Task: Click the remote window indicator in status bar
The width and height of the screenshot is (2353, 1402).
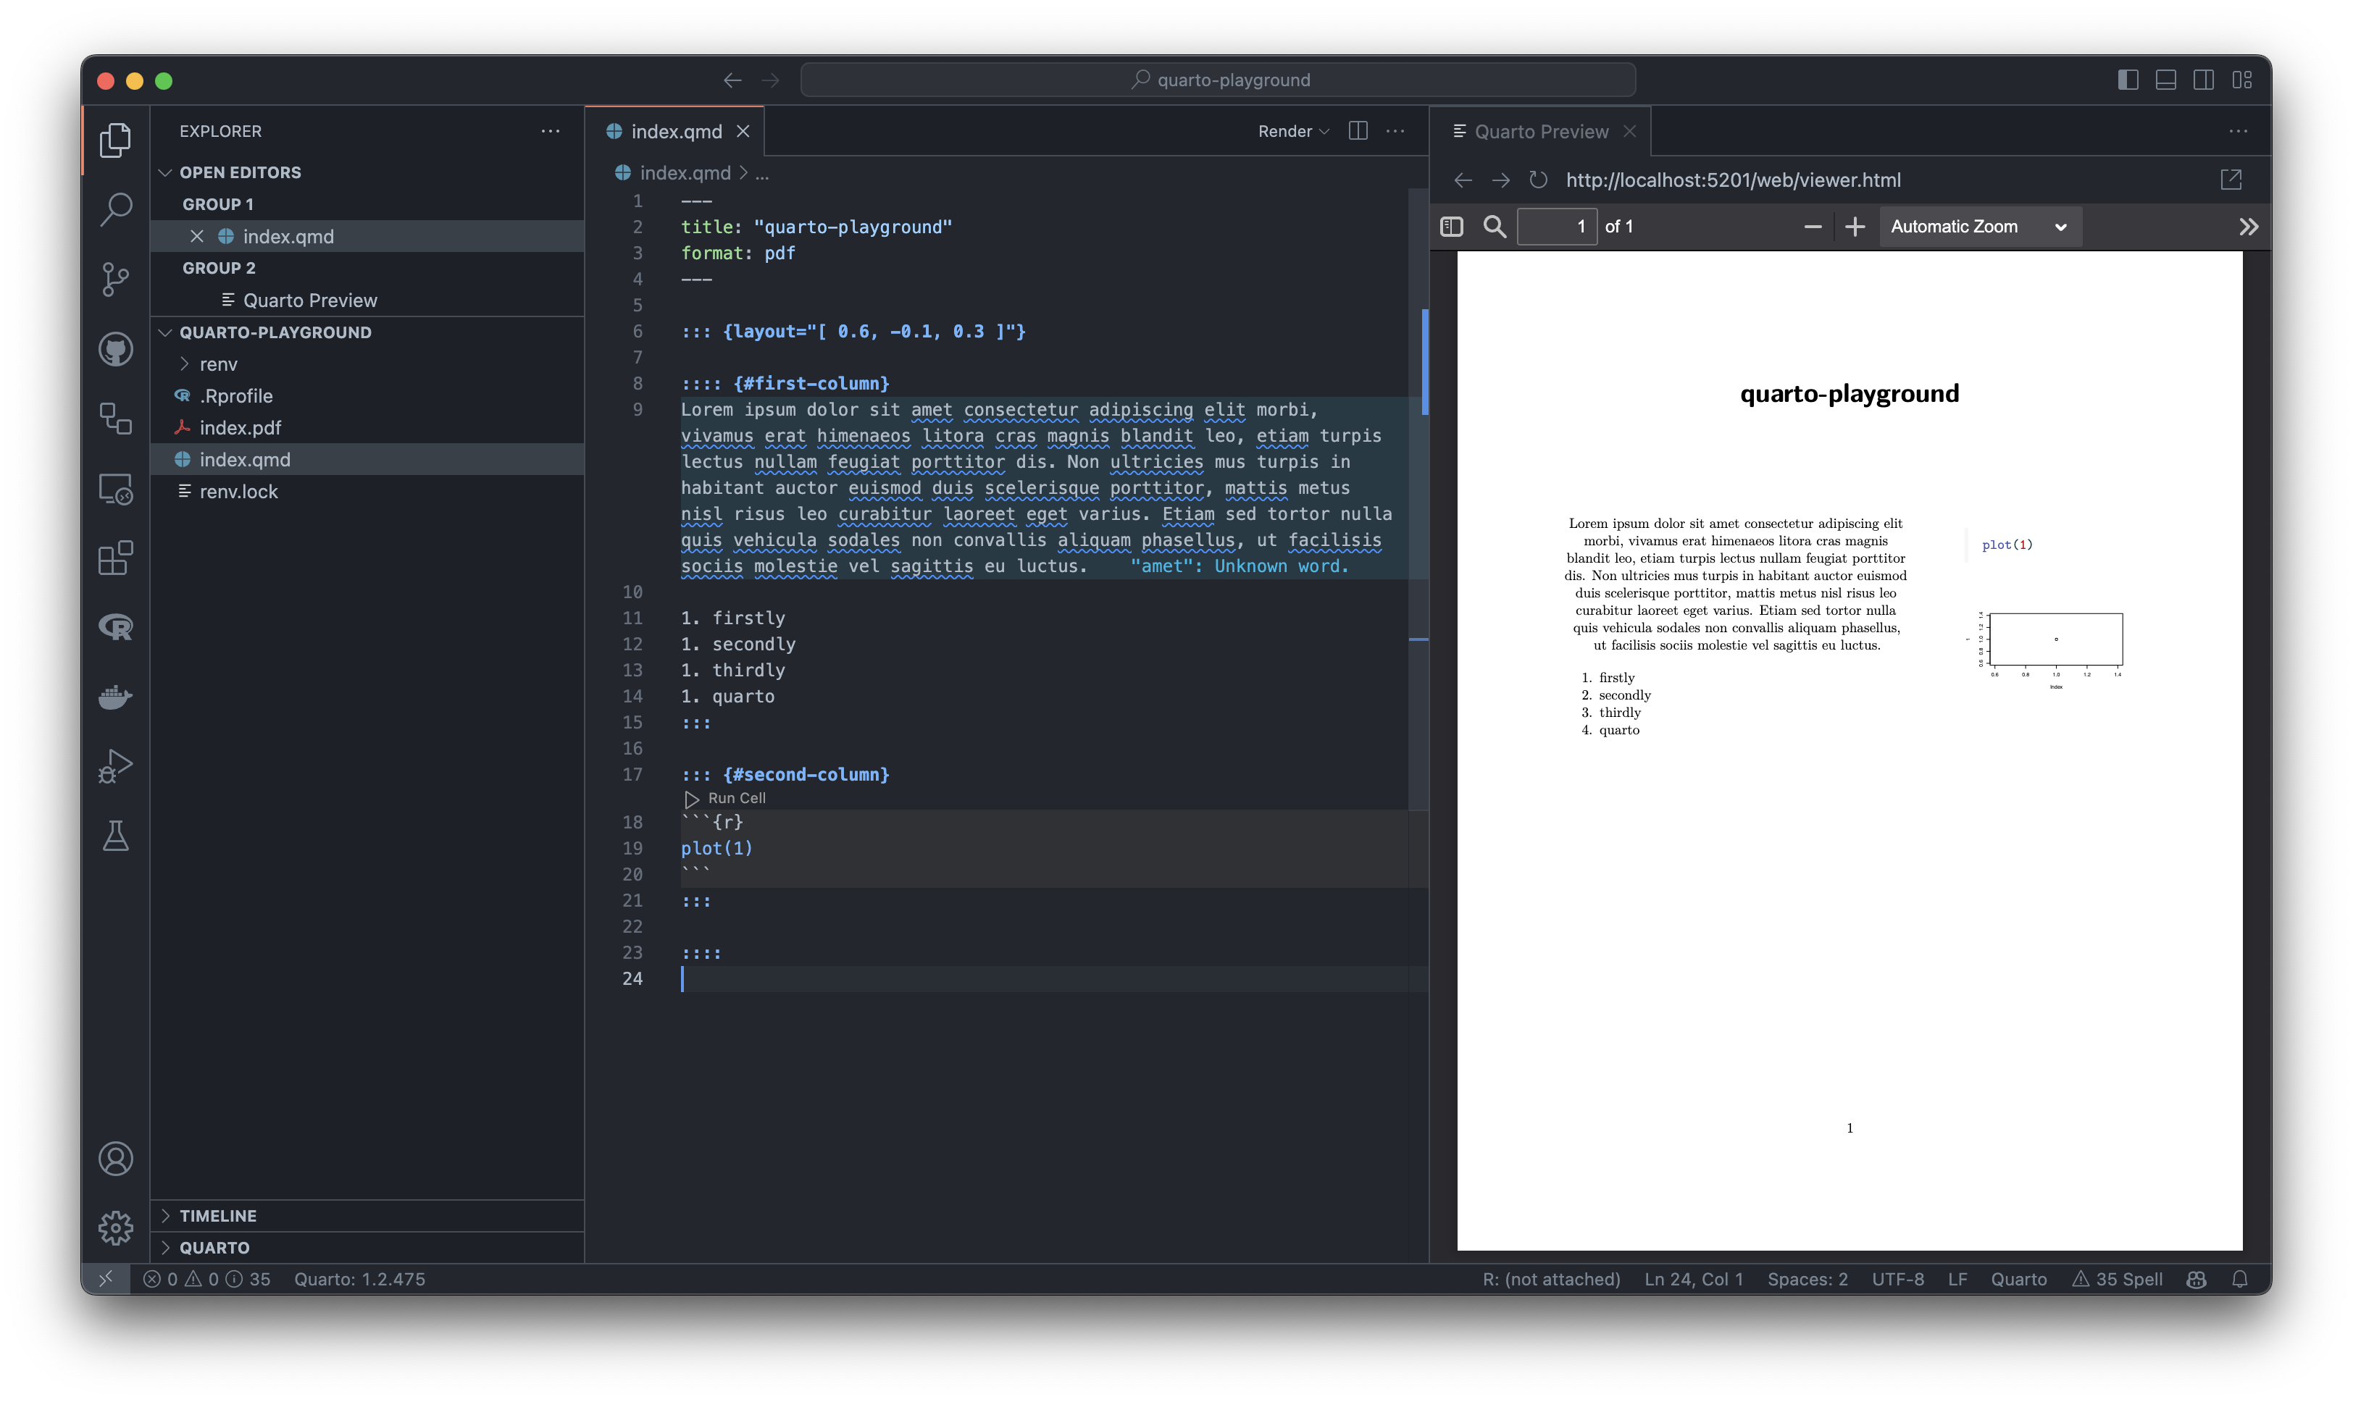Action: [106, 1279]
